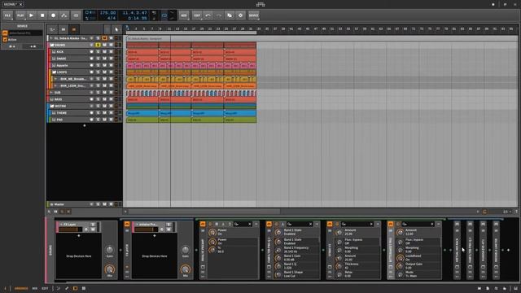Close the Band 1 State plugin's parameter search
Image resolution: width=521 pixels, height=293 pixels.
click(x=311, y=225)
